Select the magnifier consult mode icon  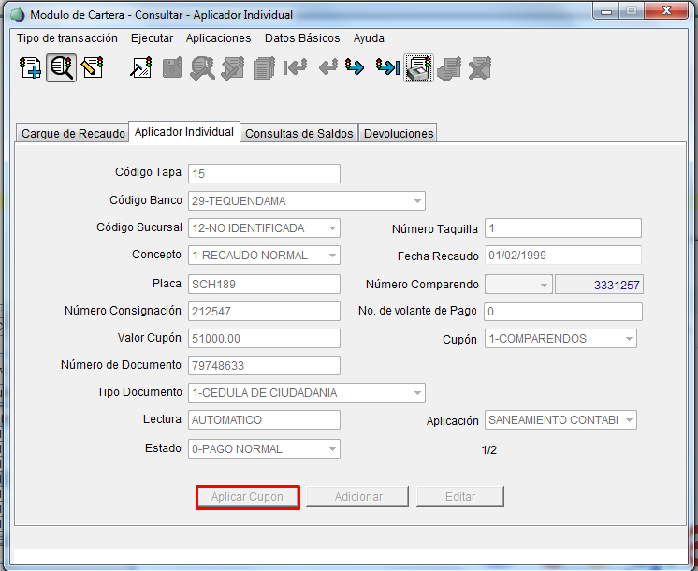pos(61,67)
